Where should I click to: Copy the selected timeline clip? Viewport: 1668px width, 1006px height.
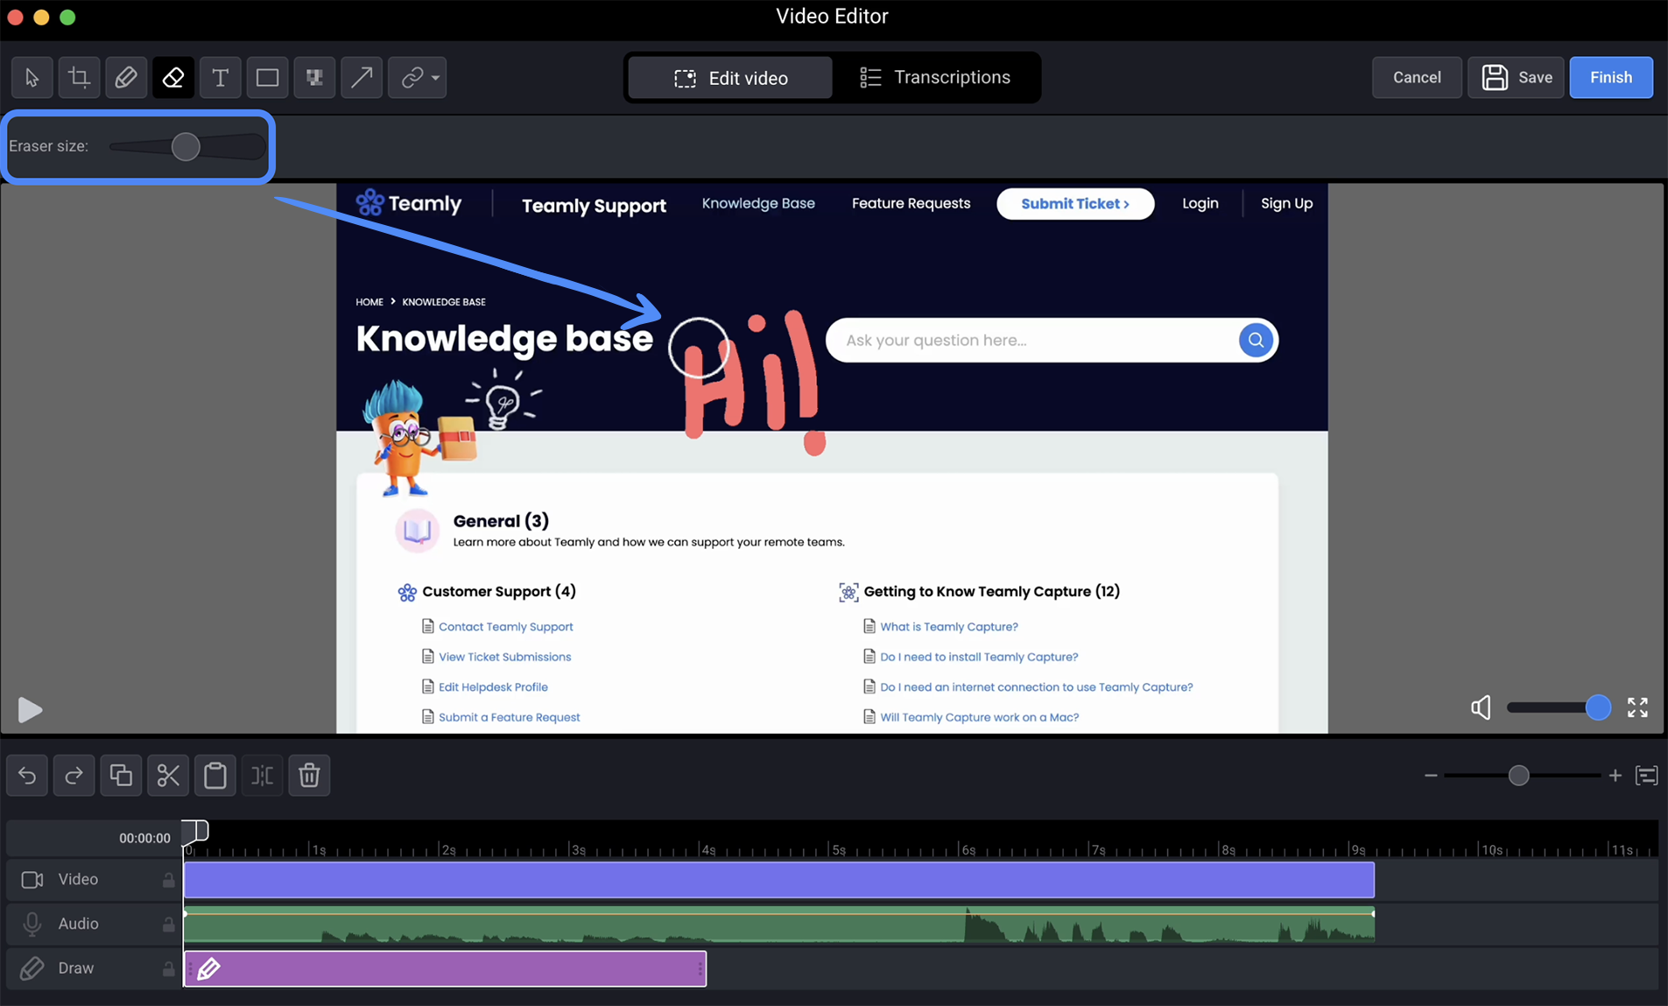coord(121,775)
